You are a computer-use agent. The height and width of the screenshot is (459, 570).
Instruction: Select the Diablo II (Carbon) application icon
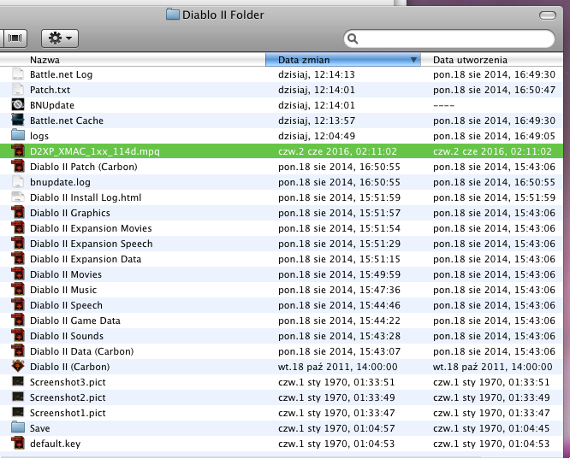[18, 367]
